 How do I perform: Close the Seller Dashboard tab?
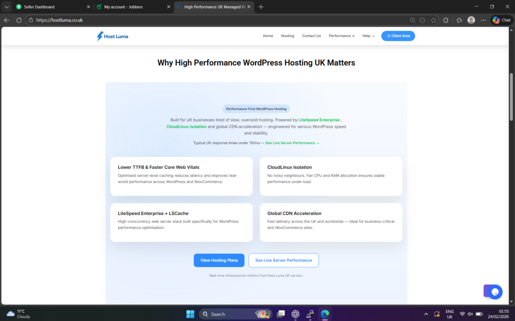88,7
